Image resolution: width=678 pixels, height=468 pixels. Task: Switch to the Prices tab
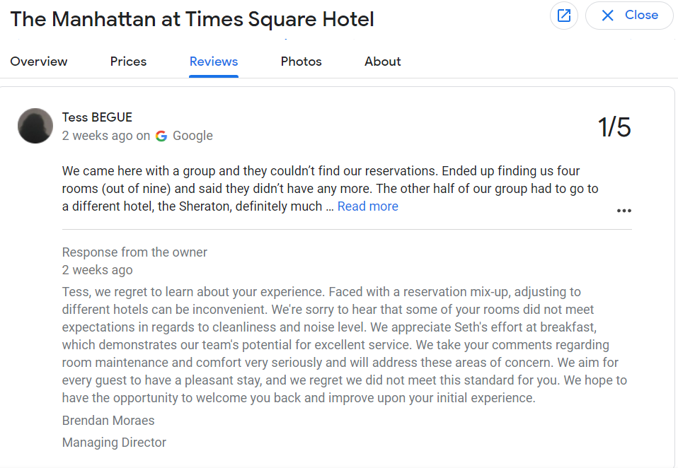pyautogui.click(x=128, y=62)
